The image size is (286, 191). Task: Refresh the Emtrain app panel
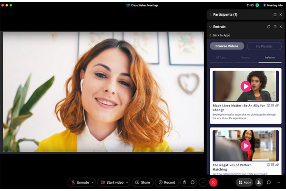coord(268,27)
